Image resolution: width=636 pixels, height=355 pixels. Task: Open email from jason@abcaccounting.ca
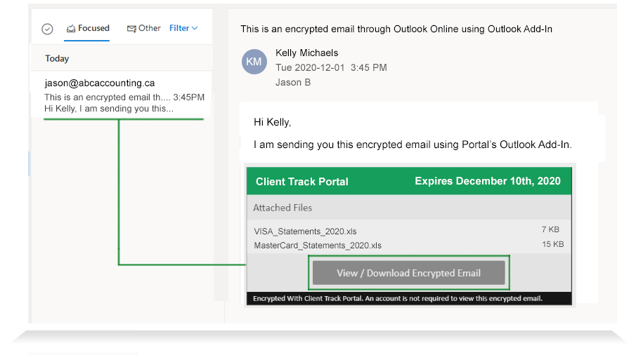(122, 95)
